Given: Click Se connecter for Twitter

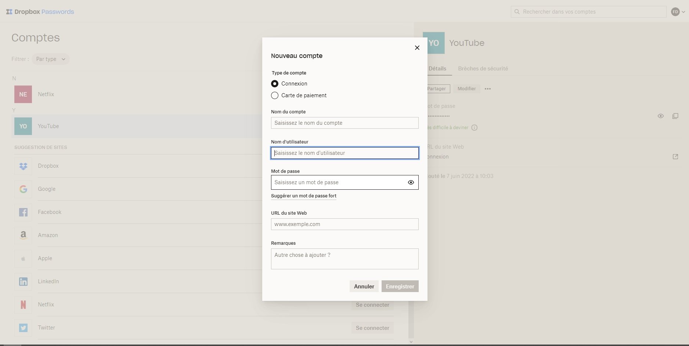Looking at the screenshot, I should [372, 328].
